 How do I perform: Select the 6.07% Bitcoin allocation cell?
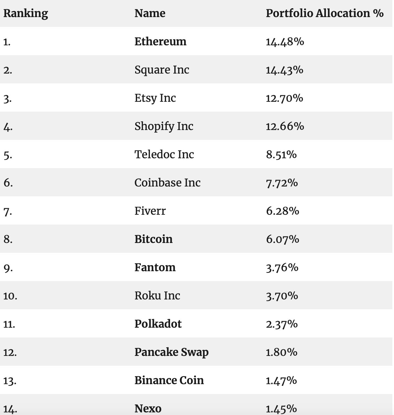coord(283,239)
